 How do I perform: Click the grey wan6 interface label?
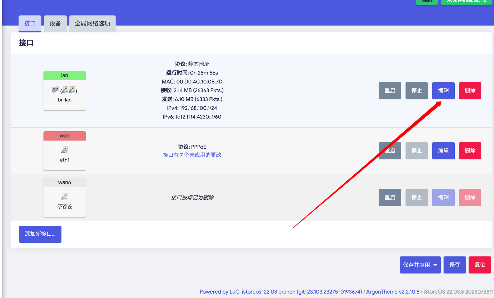click(x=65, y=182)
